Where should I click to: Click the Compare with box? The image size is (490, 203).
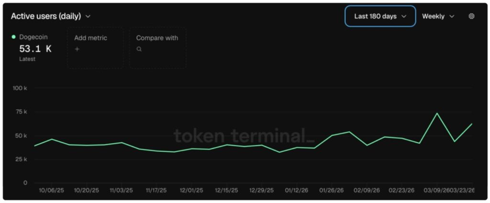click(157, 48)
